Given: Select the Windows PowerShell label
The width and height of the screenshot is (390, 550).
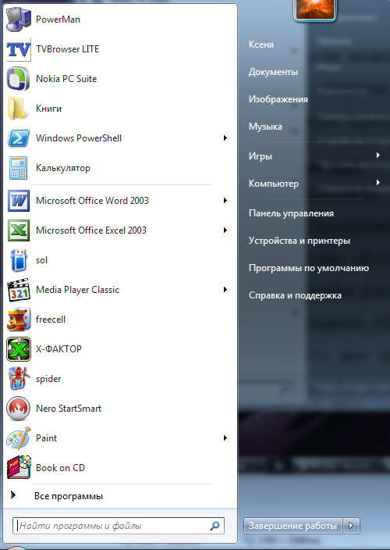Looking at the screenshot, I should tap(79, 138).
